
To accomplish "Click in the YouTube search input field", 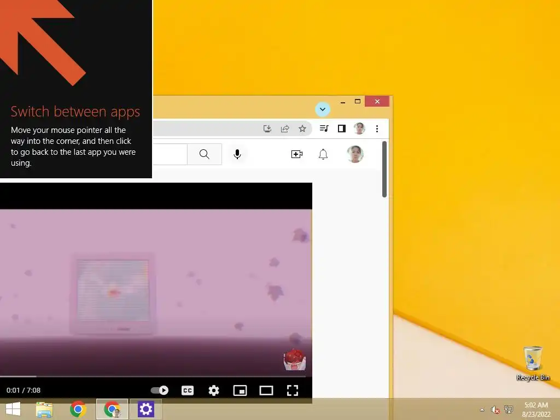I will click(x=170, y=154).
